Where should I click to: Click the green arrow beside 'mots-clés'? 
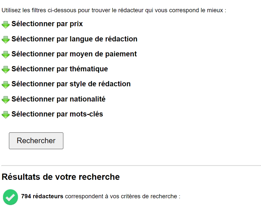click(6, 115)
